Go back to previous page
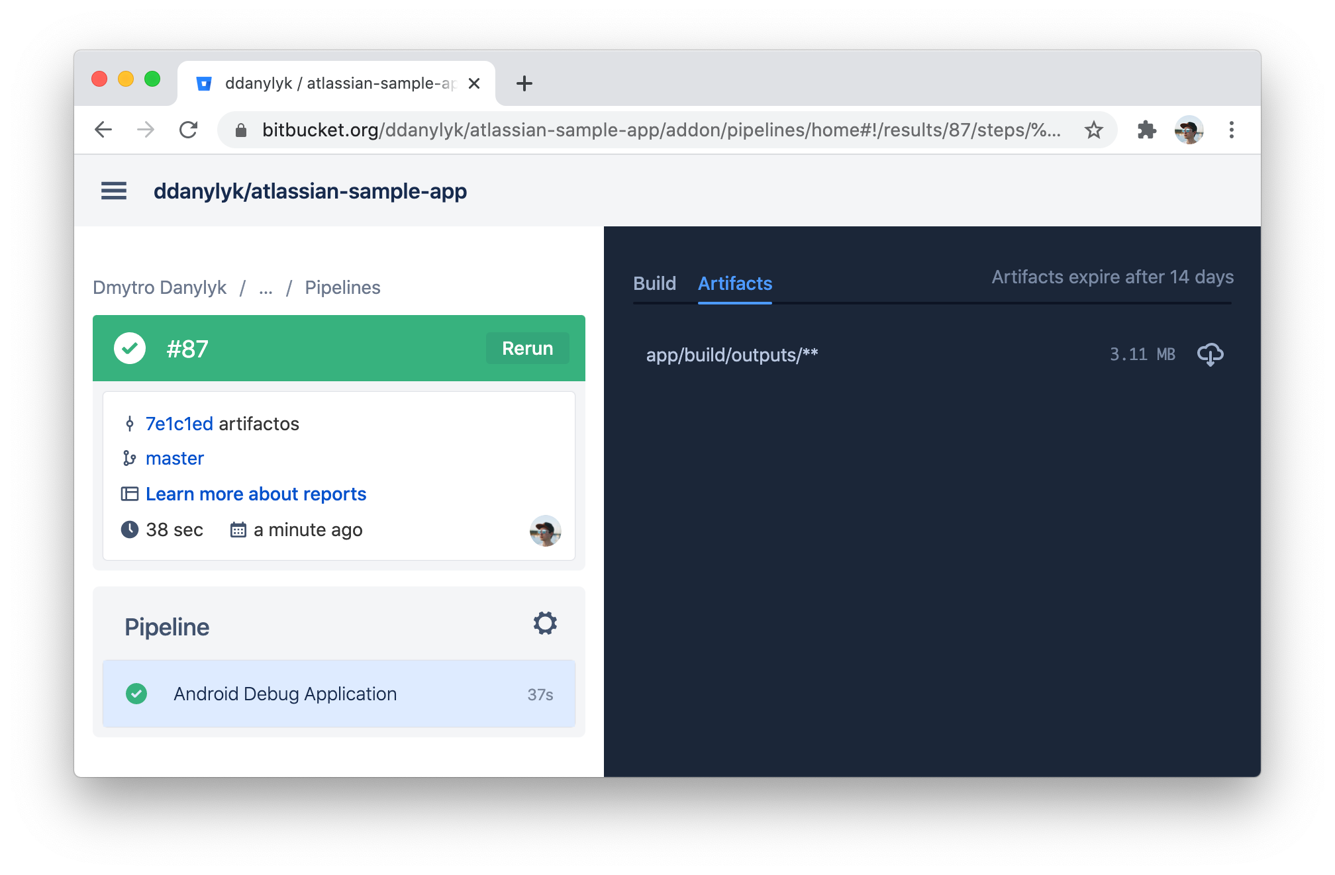The image size is (1335, 875). (x=104, y=130)
